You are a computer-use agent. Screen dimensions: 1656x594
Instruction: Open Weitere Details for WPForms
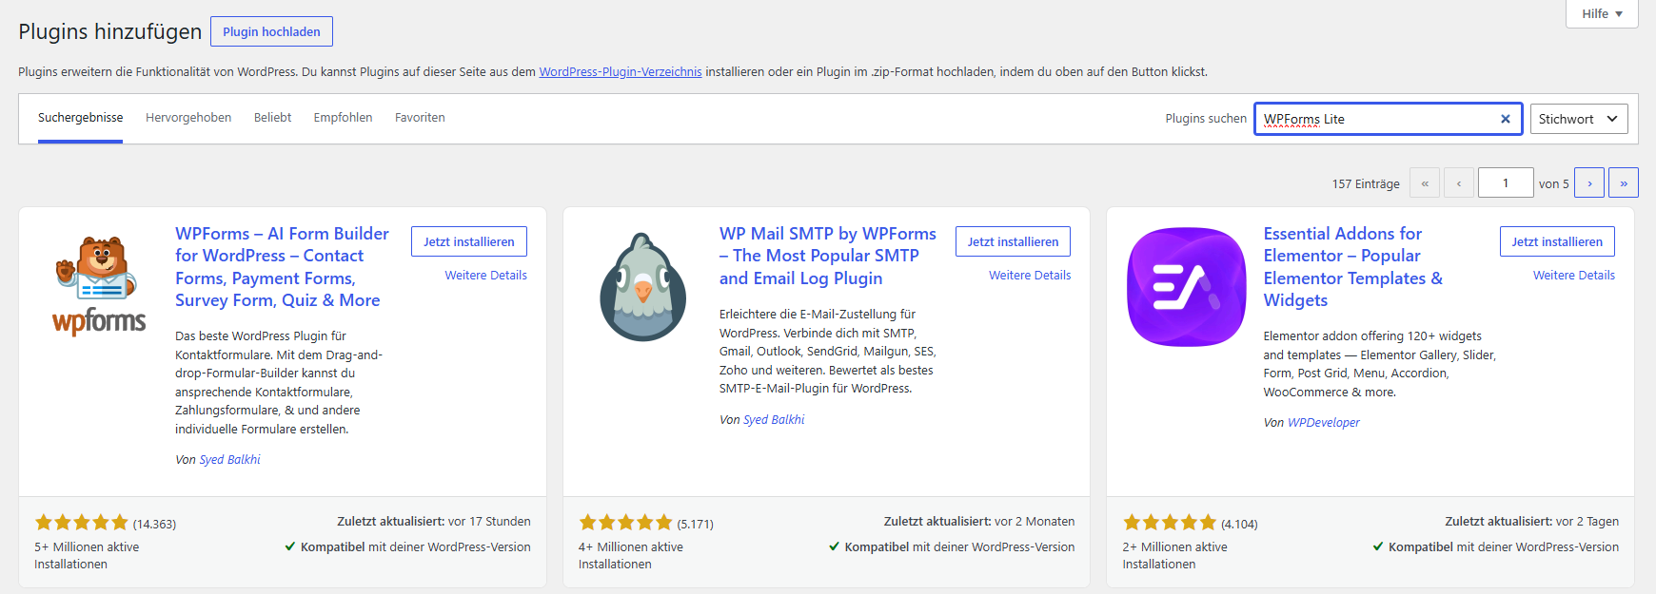click(x=486, y=275)
